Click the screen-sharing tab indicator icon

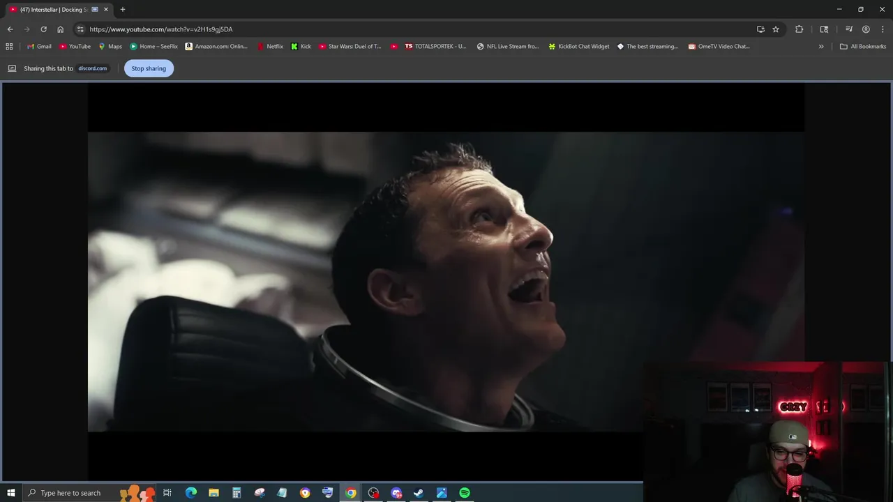[x=95, y=10]
